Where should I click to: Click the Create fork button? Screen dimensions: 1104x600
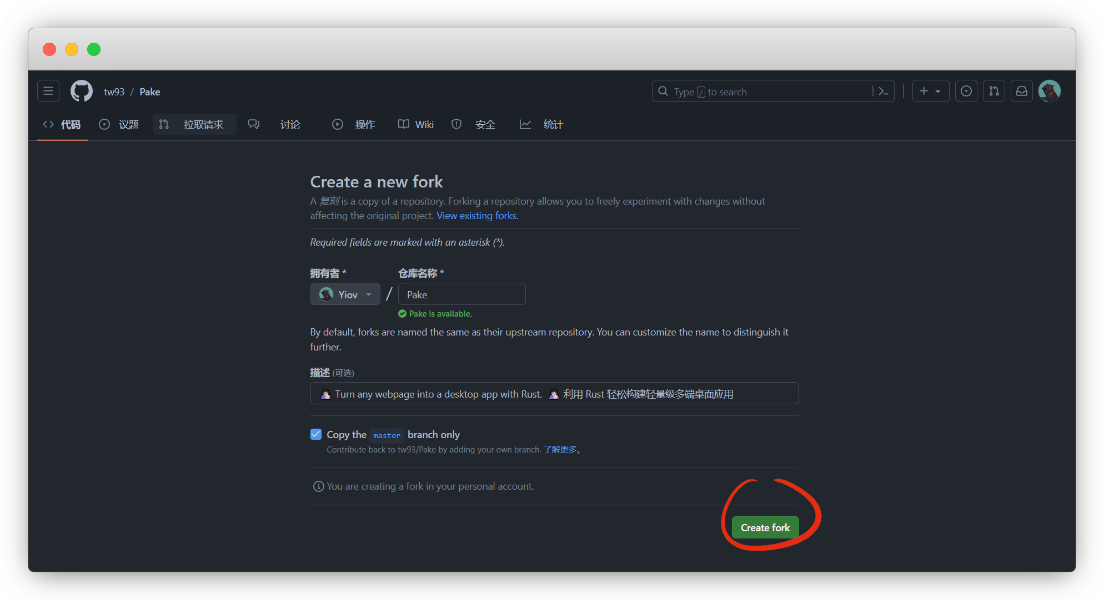(765, 527)
